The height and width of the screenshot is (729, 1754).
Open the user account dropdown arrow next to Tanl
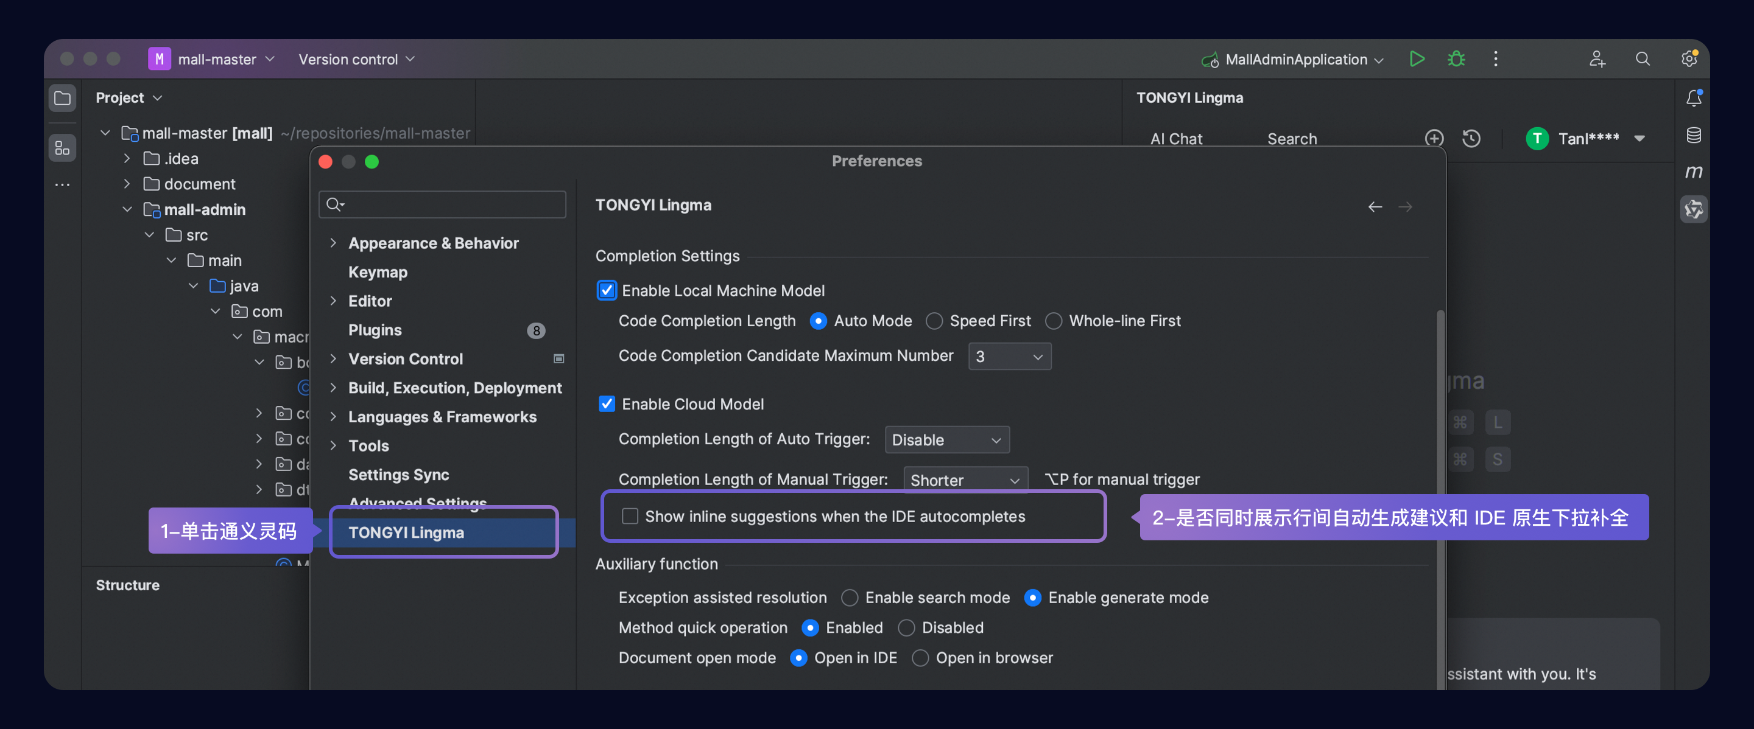pyautogui.click(x=1639, y=139)
